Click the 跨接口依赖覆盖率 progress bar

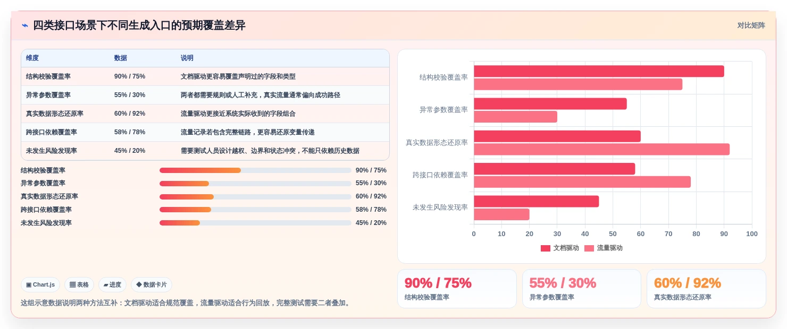pyautogui.click(x=255, y=210)
